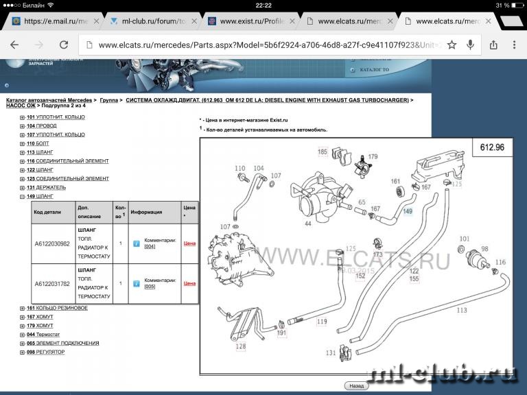Click info icon for part A6122030982
Screen dimensions: 527x395
pos(136,243)
